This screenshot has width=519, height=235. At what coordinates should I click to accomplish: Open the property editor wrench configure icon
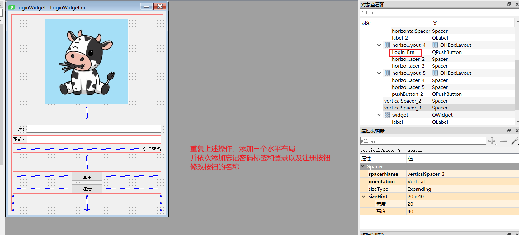(x=515, y=141)
